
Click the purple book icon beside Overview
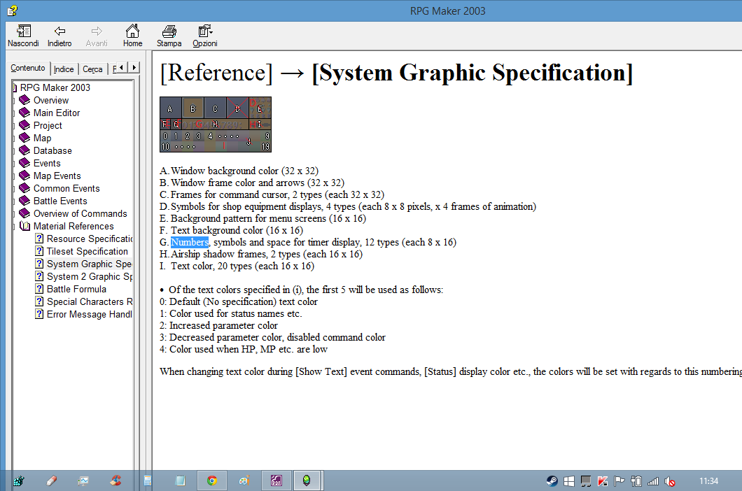coord(24,100)
